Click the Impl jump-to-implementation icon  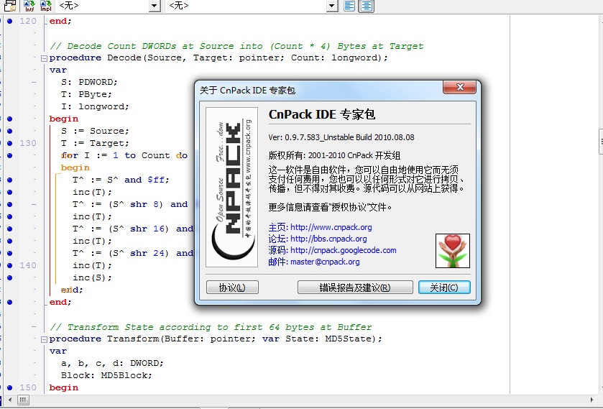[45, 6]
